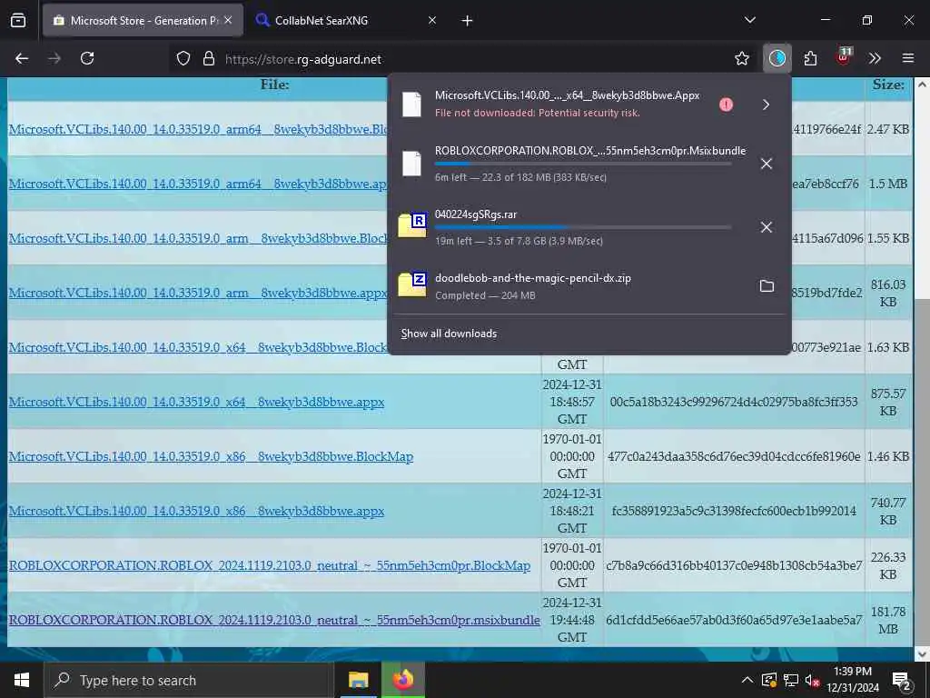The image size is (930, 698).
Task: Open VCLibs x86 BlockMap link
Action: (x=211, y=457)
